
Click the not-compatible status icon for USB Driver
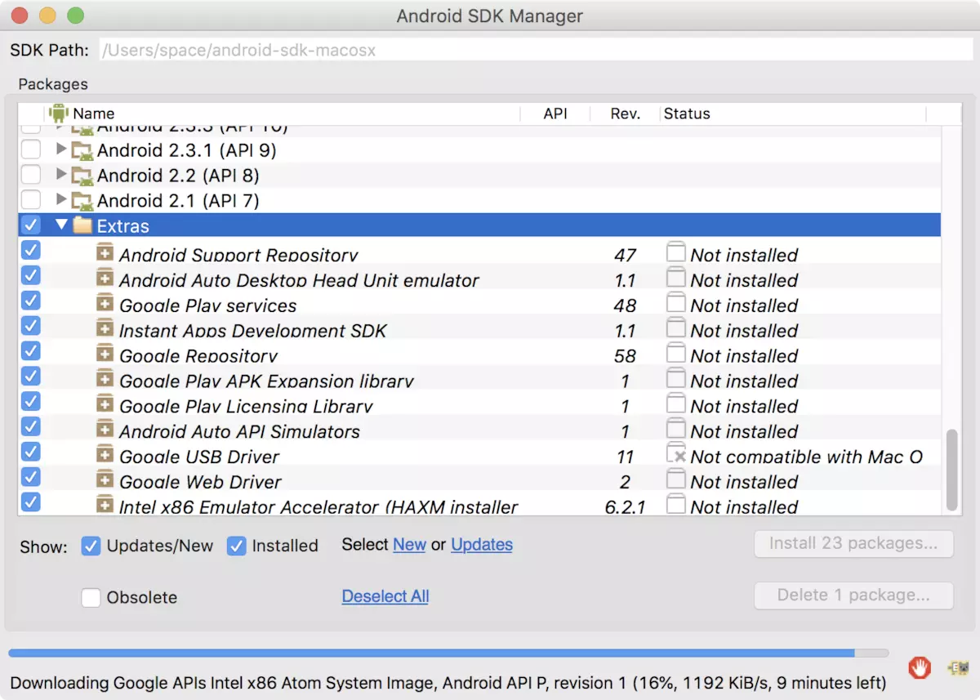[x=675, y=454]
